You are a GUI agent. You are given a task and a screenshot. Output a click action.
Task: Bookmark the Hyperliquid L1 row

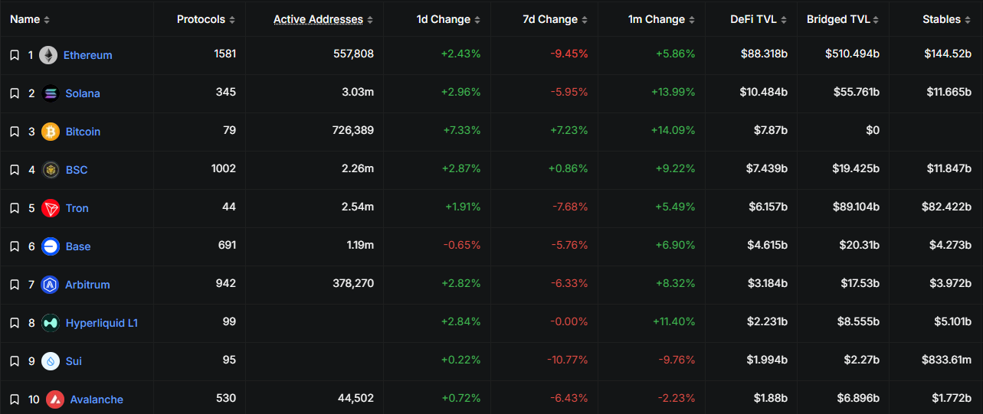tap(14, 323)
